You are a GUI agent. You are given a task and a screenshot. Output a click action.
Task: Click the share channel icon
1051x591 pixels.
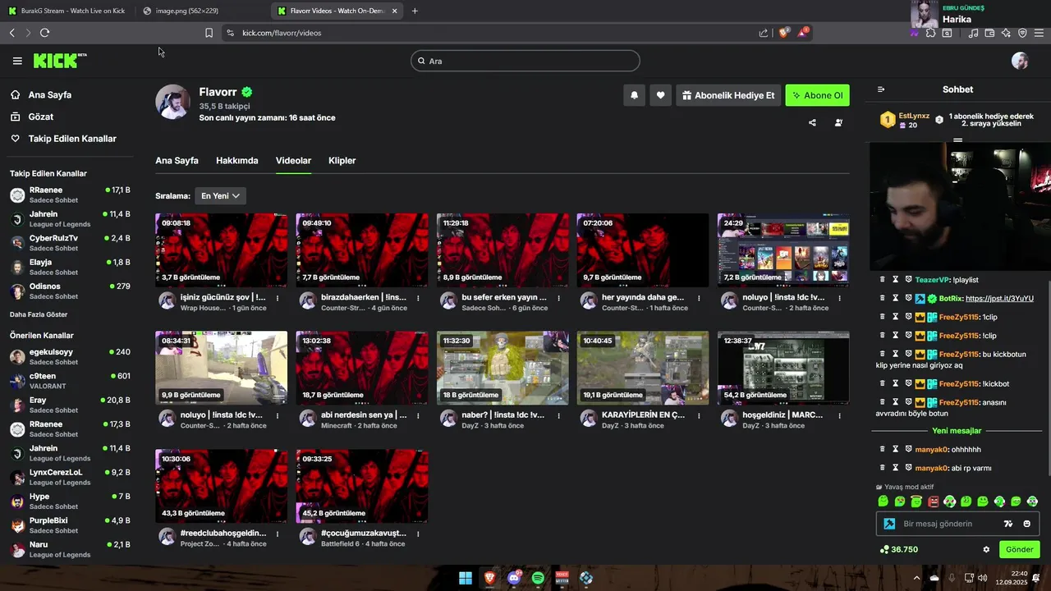point(812,123)
